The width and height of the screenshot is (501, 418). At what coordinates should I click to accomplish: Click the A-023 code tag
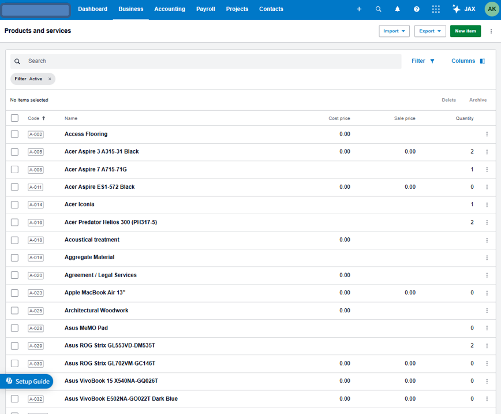click(35, 293)
